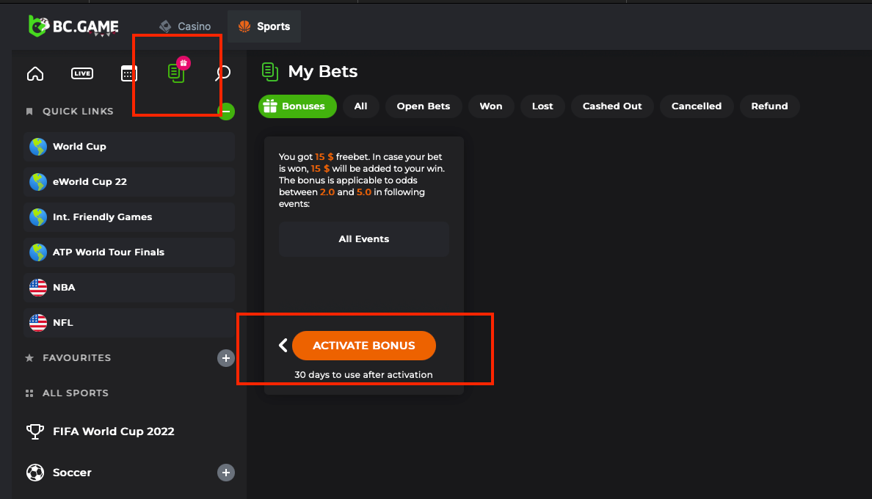Click the BC.GAME logo
The width and height of the screenshot is (872, 499).
(x=73, y=26)
